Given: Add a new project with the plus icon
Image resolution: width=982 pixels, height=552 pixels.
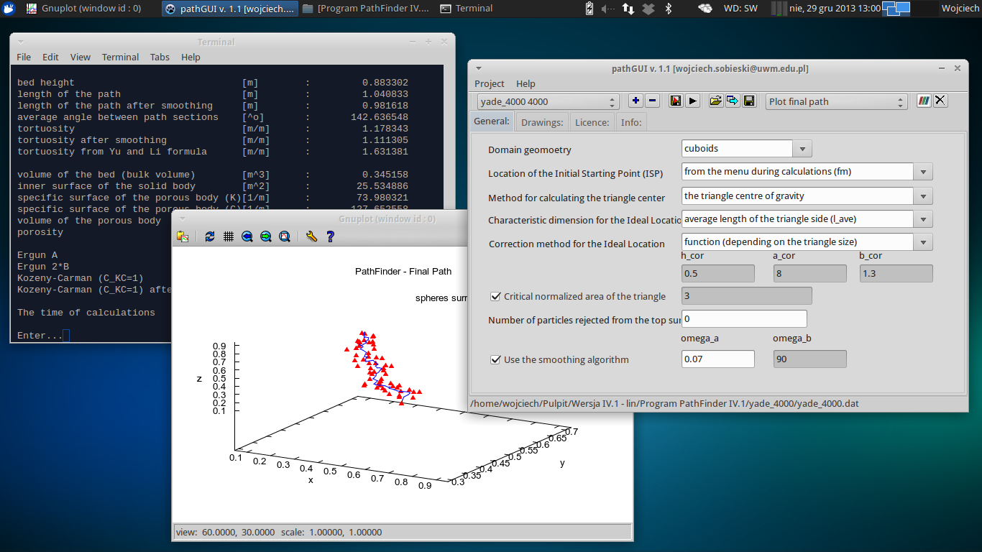Looking at the screenshot, I should [635, 101].
